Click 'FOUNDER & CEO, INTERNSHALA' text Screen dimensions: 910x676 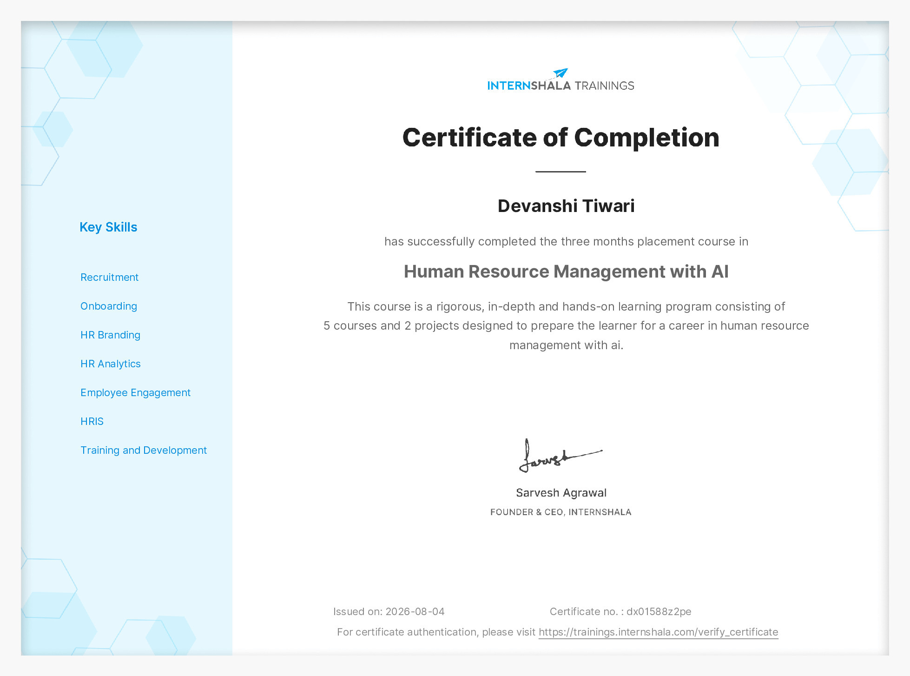pos(561,512)
